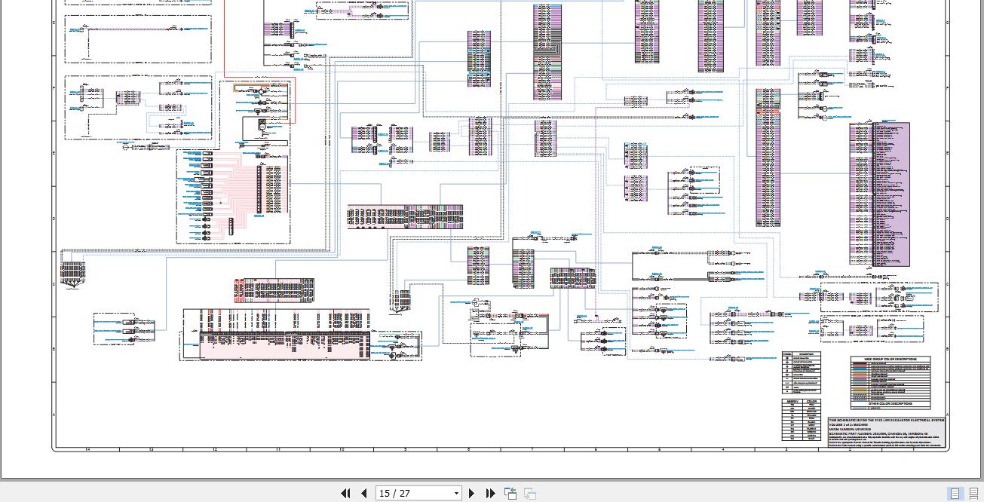Click the greyed-out next view icon
This screenshot has height=502, width=984.
point(529,493)
